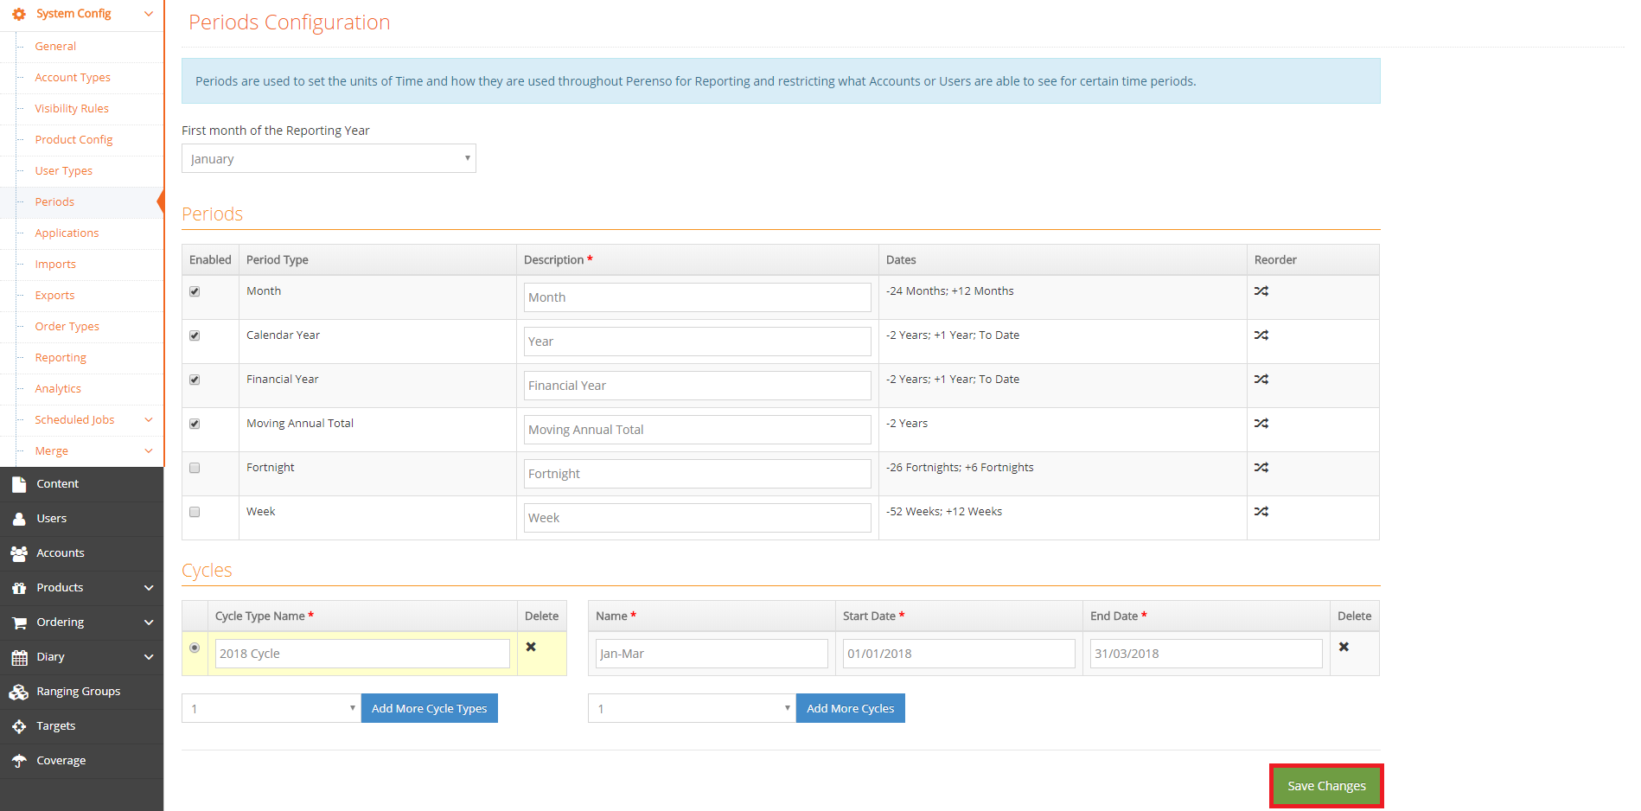1641x811 pixels.
Task: Collapse the System Config section chevron
Action: click(x=149, y=14)
